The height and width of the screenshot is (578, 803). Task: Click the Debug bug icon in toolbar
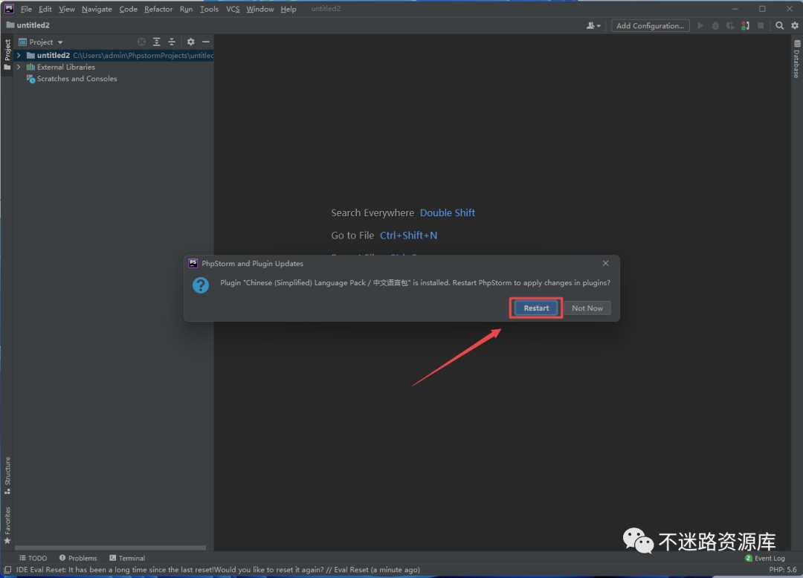click(715, 25)
